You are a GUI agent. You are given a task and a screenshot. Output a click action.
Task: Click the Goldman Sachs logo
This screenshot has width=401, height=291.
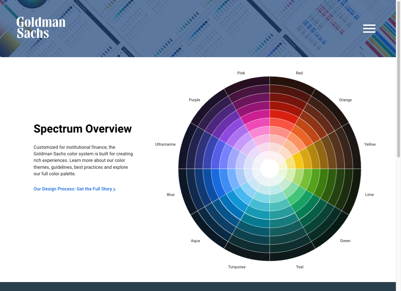tap(41, 28)
